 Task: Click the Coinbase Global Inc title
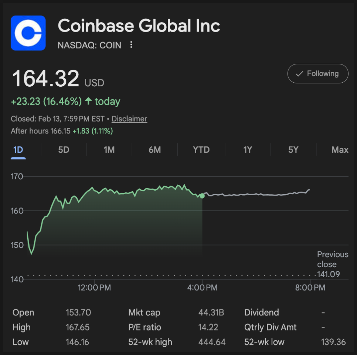(139, 26)
